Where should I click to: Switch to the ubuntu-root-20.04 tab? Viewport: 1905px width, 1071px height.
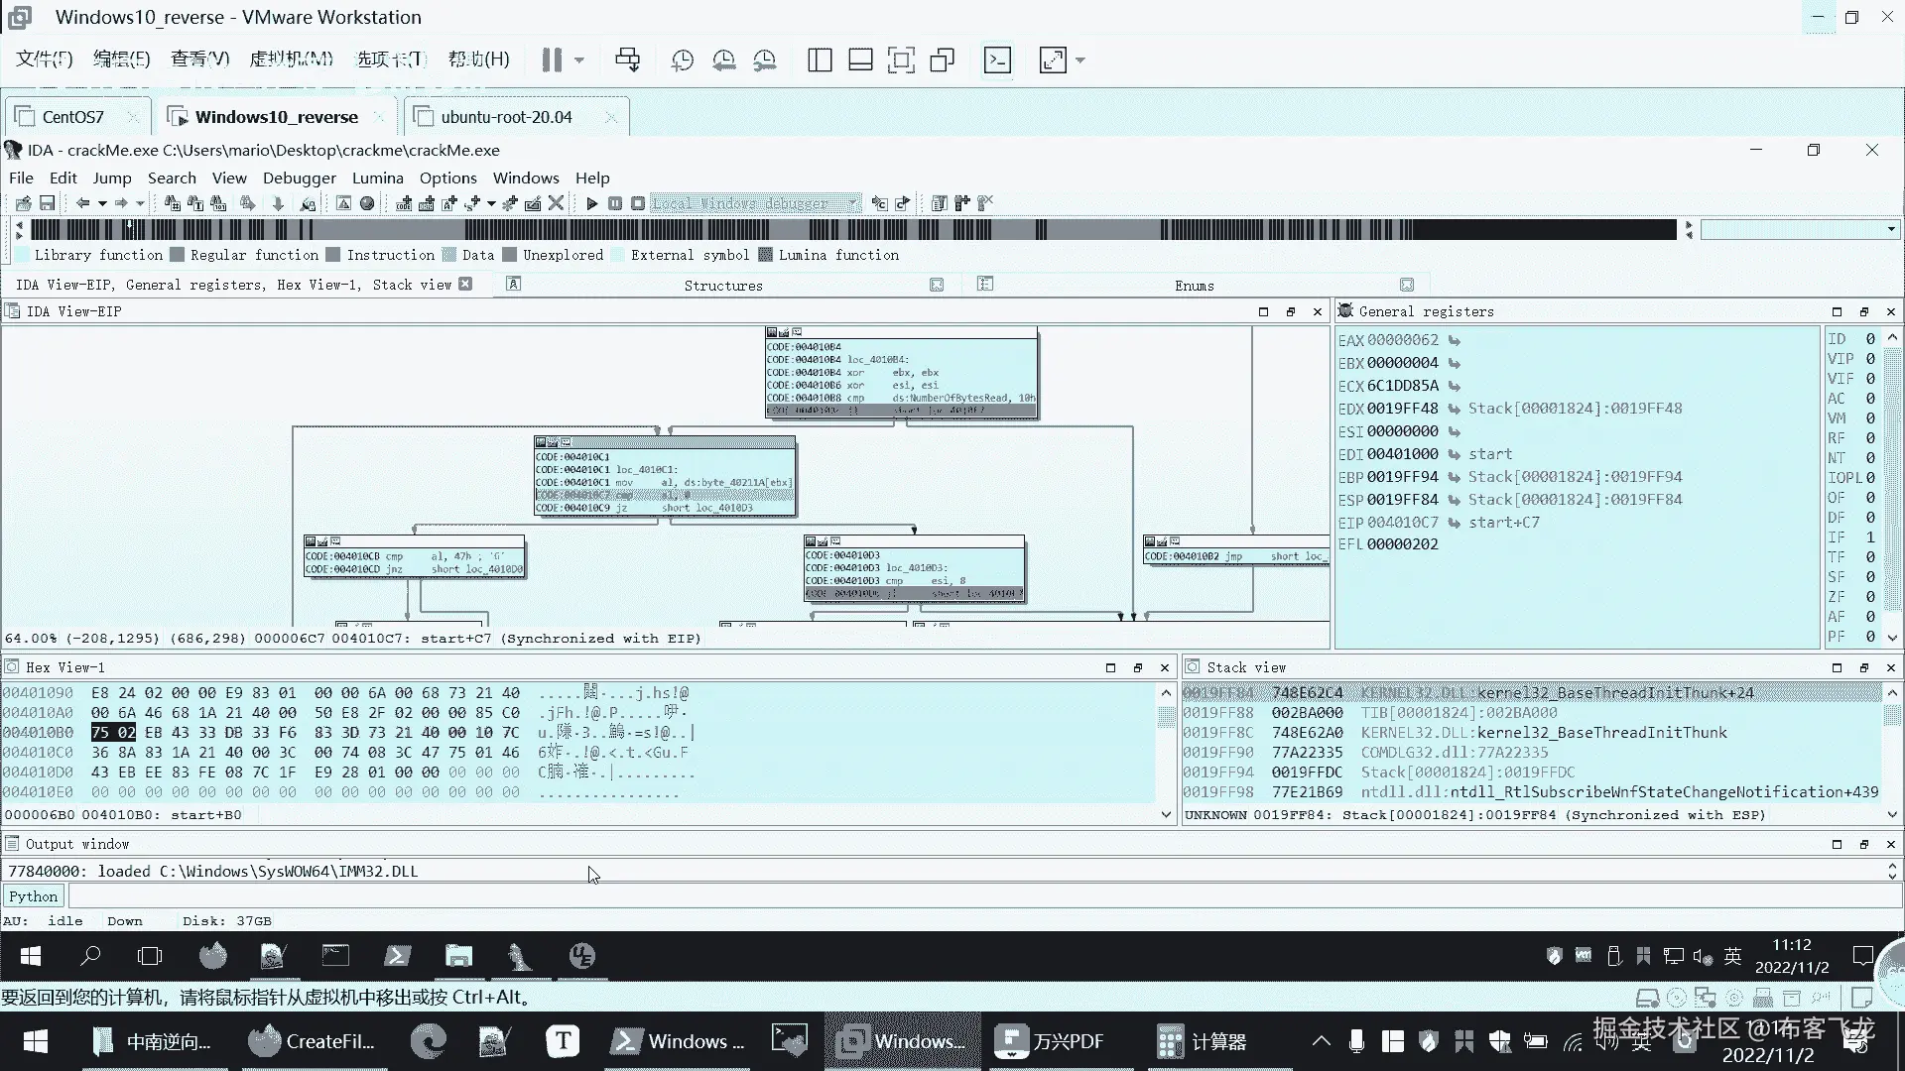pyautogui.click(x=506, y=117)
